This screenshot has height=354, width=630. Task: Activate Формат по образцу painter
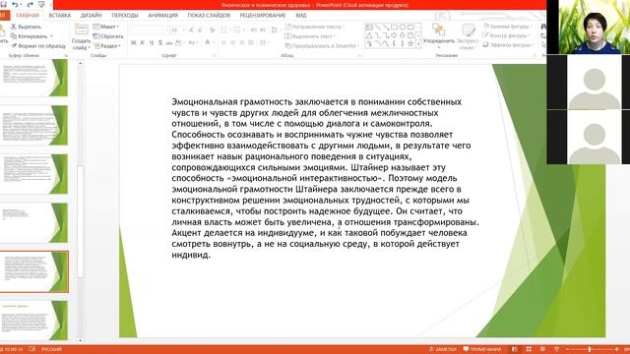(38, 46)
